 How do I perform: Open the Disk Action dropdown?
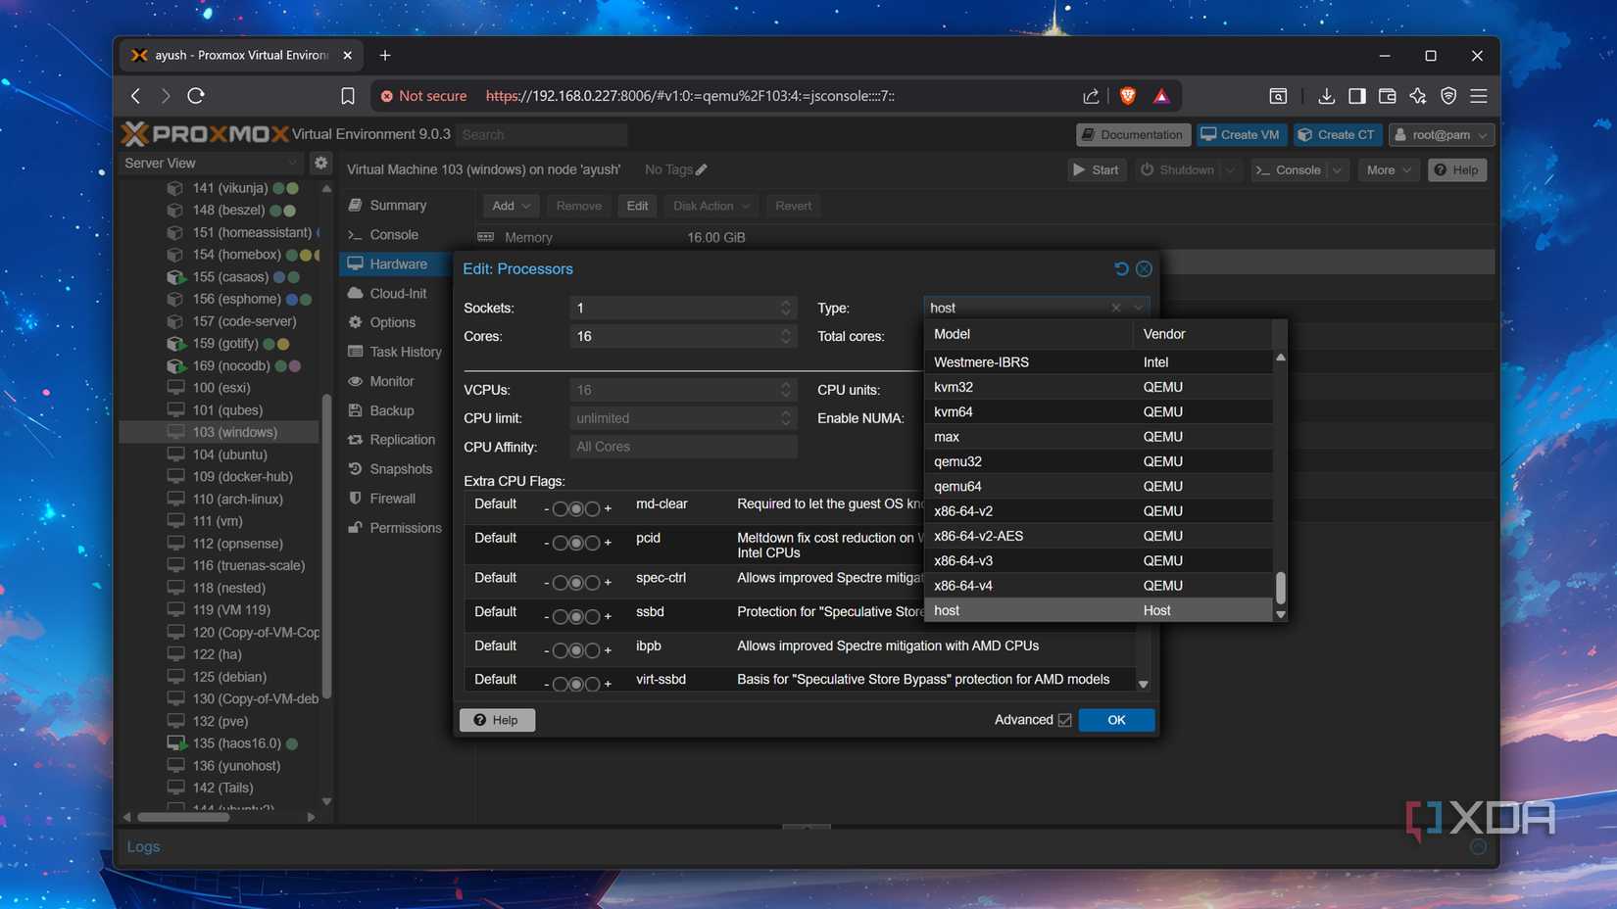click(710, 206)
